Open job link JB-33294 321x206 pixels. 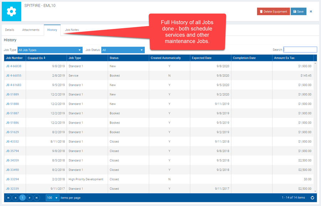(x=12, y=179)
